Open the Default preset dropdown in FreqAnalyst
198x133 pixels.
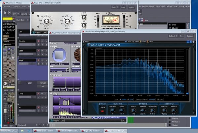tap(173, 36)
